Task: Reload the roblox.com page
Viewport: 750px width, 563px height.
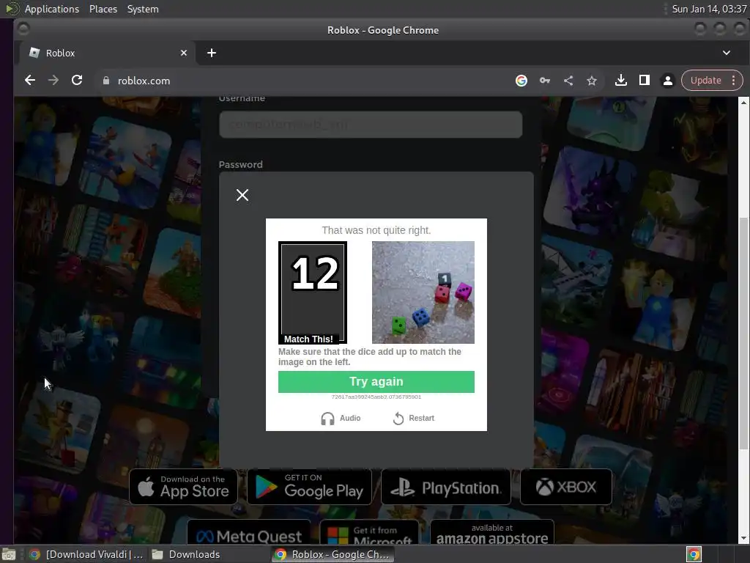Action: click(x=76, y=81)
